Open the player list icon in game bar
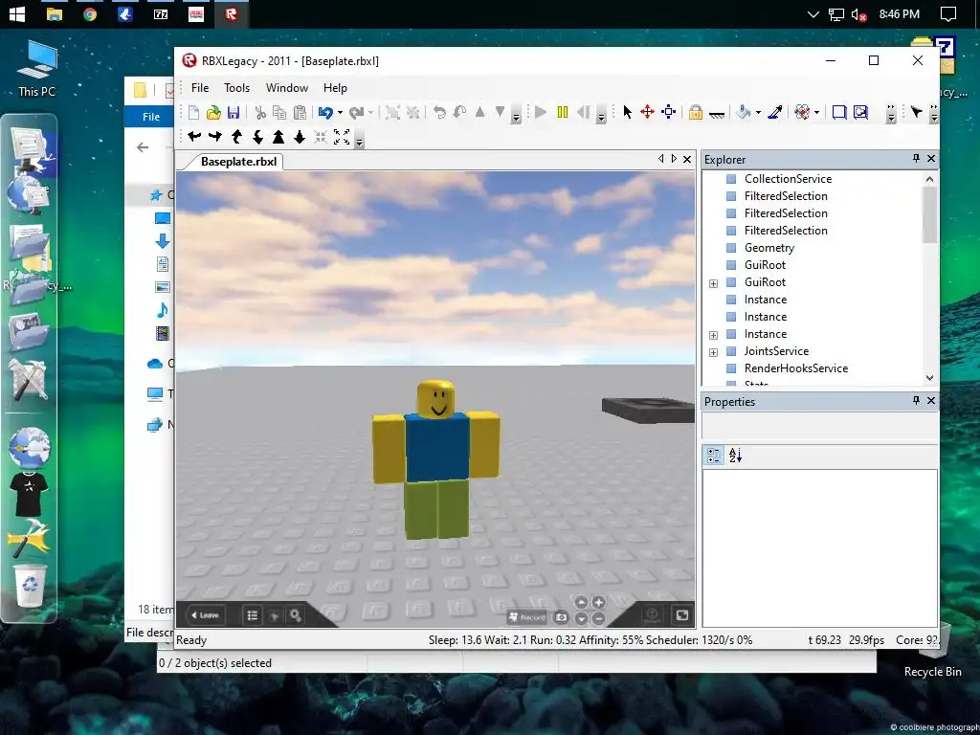This screenshot has height=735, width=980. 252,616
